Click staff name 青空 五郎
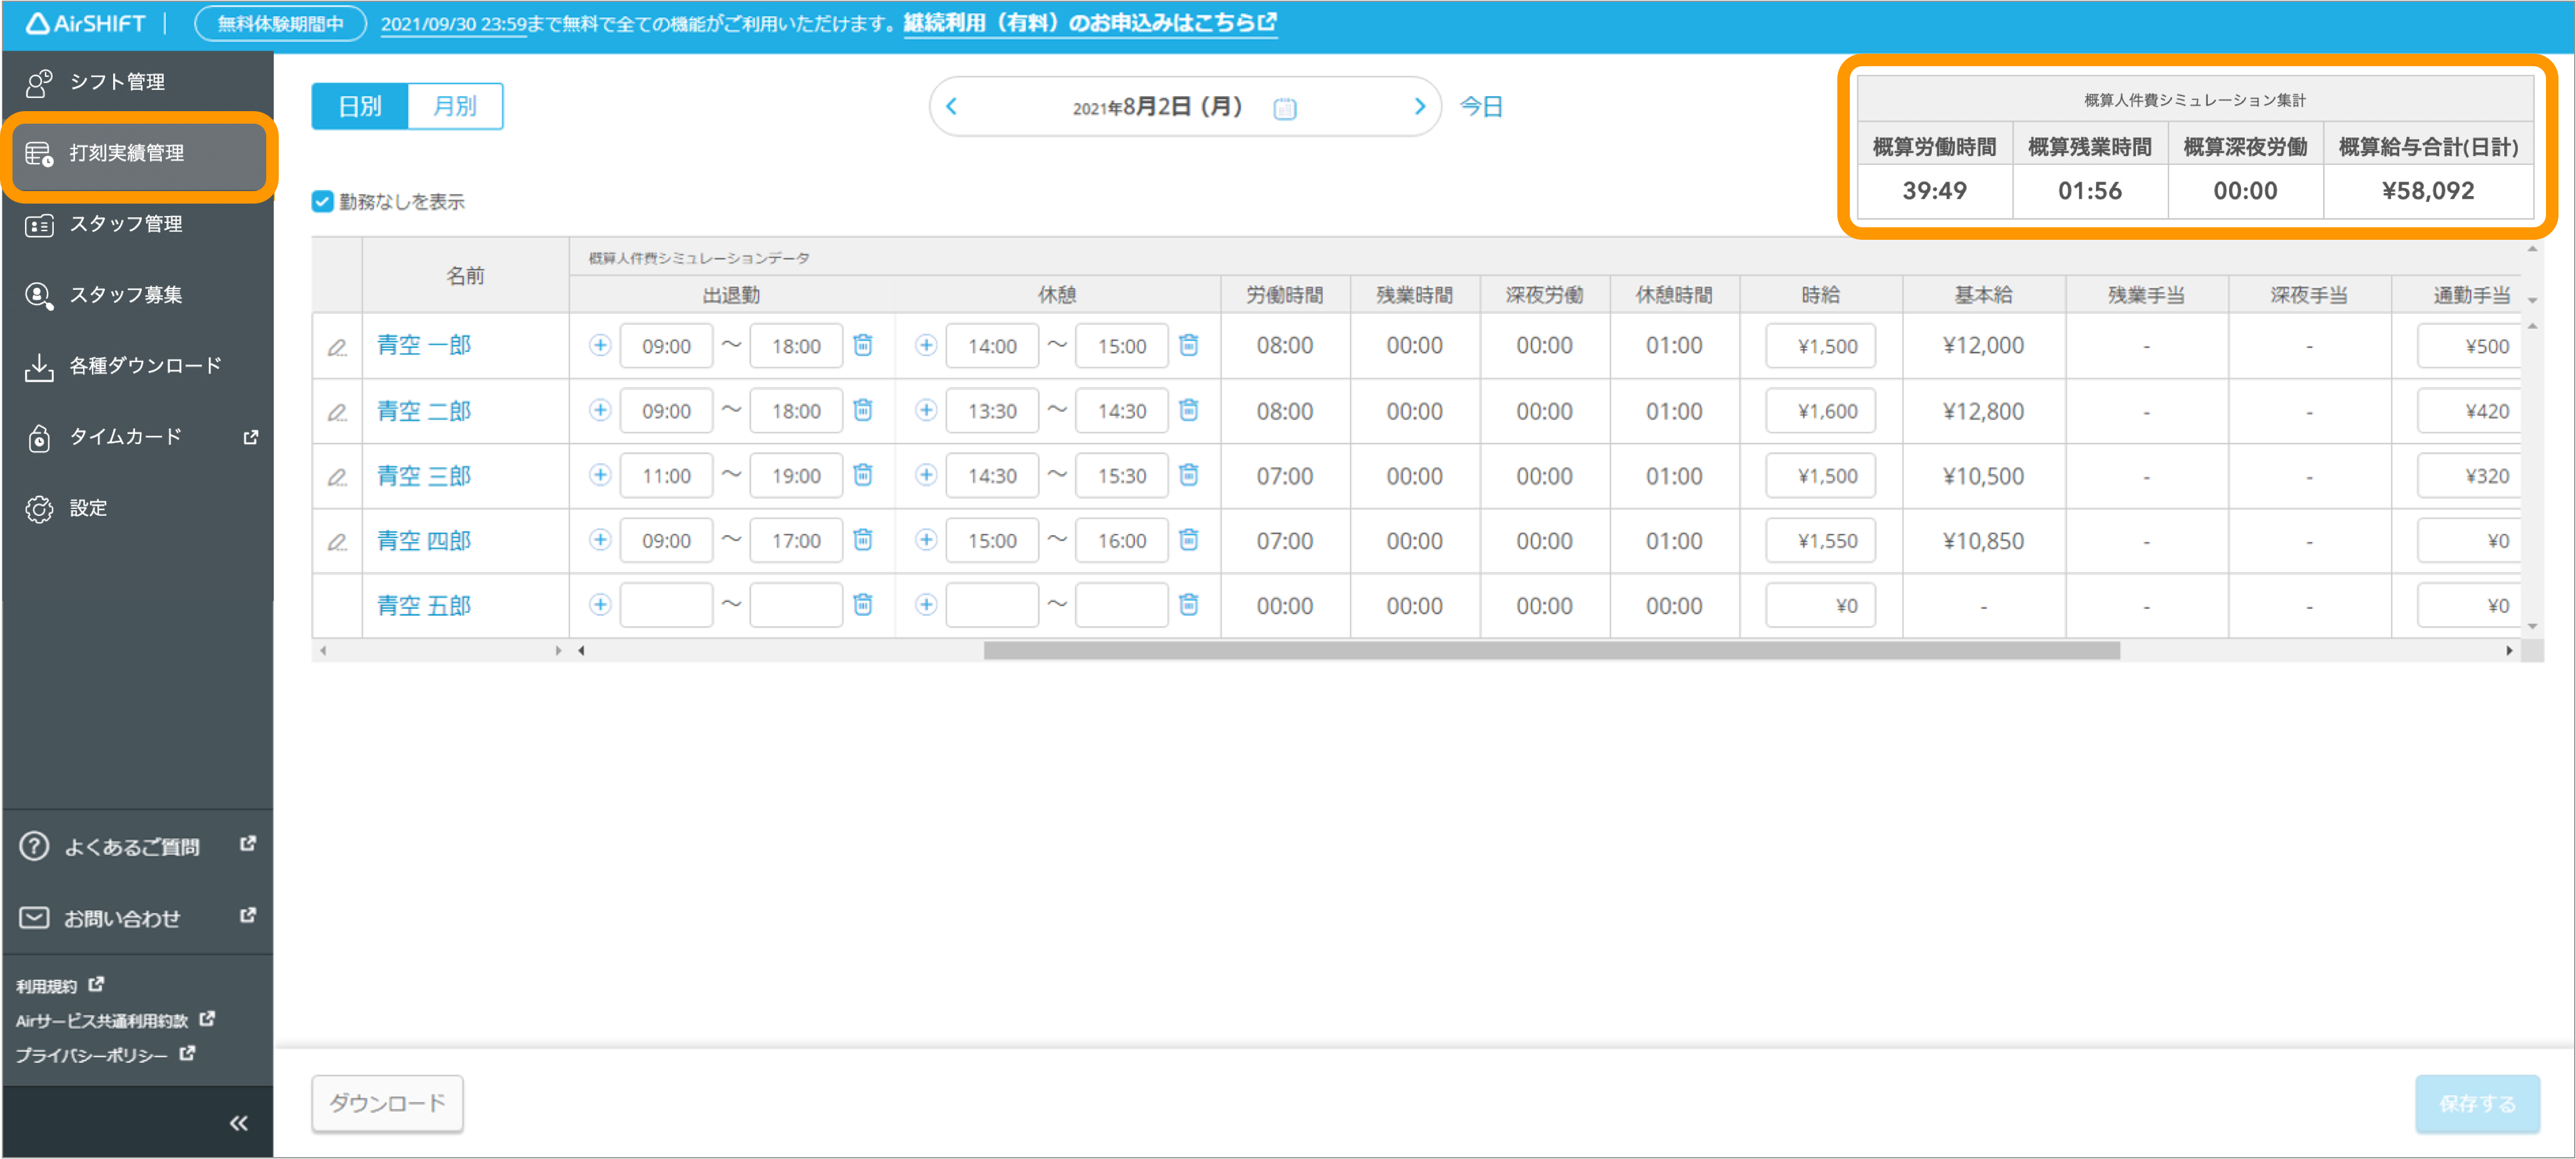Image resolution: width=2576 pixels, height=1159 pixels. [x=424, y=606]
